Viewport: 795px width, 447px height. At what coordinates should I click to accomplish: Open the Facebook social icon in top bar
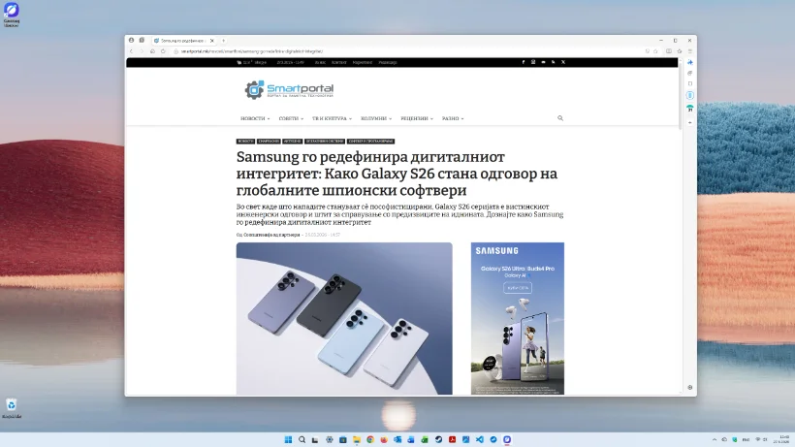click(524, 62)
